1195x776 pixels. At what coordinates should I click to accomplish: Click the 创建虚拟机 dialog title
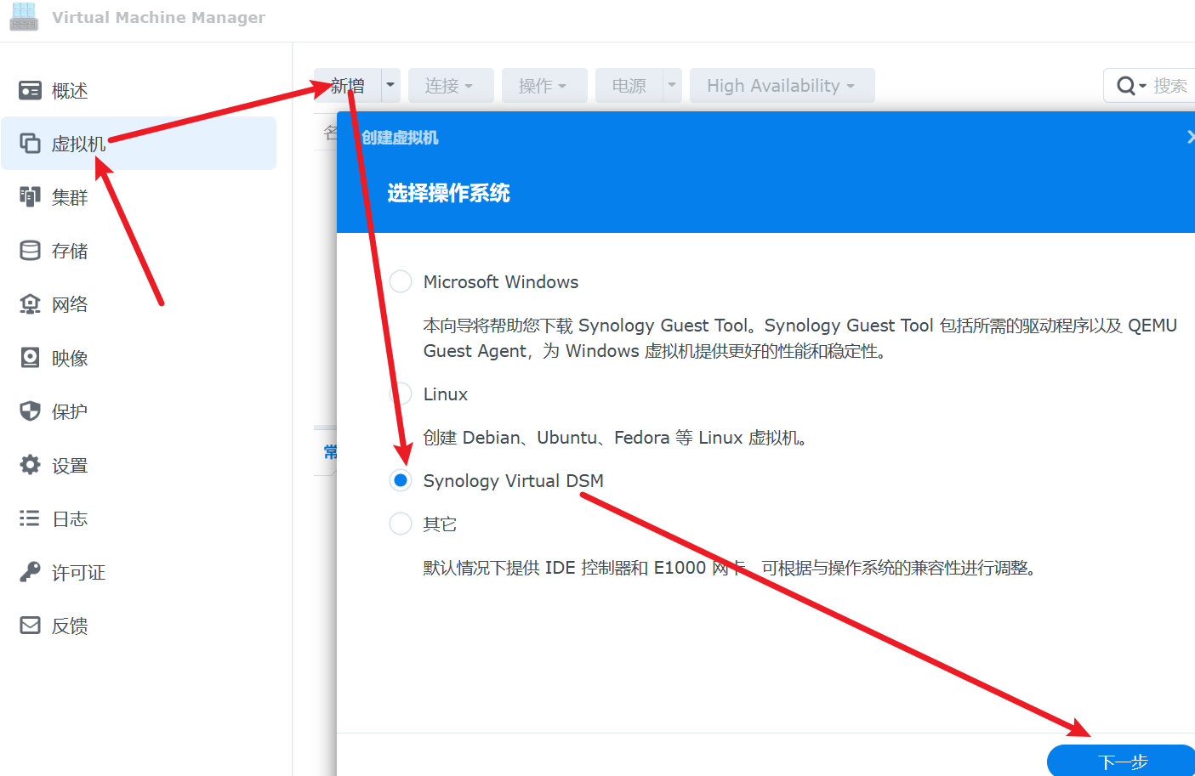pyautogui.click(x=400, y=138)
